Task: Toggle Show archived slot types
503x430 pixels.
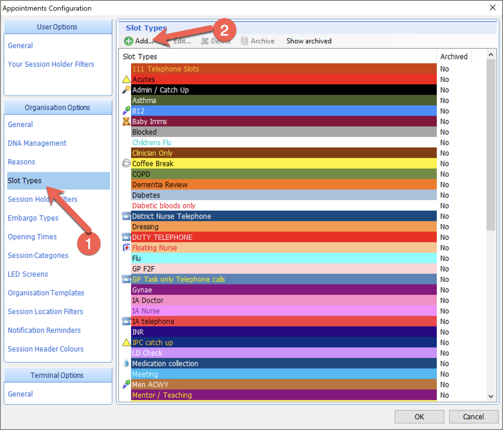Action: 309,41
